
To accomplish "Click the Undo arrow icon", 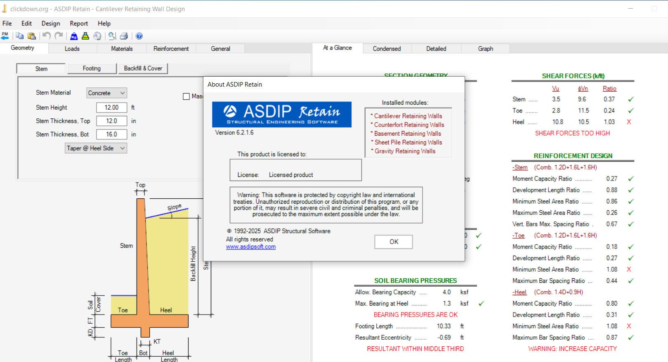I will click(x=47, y=36).
